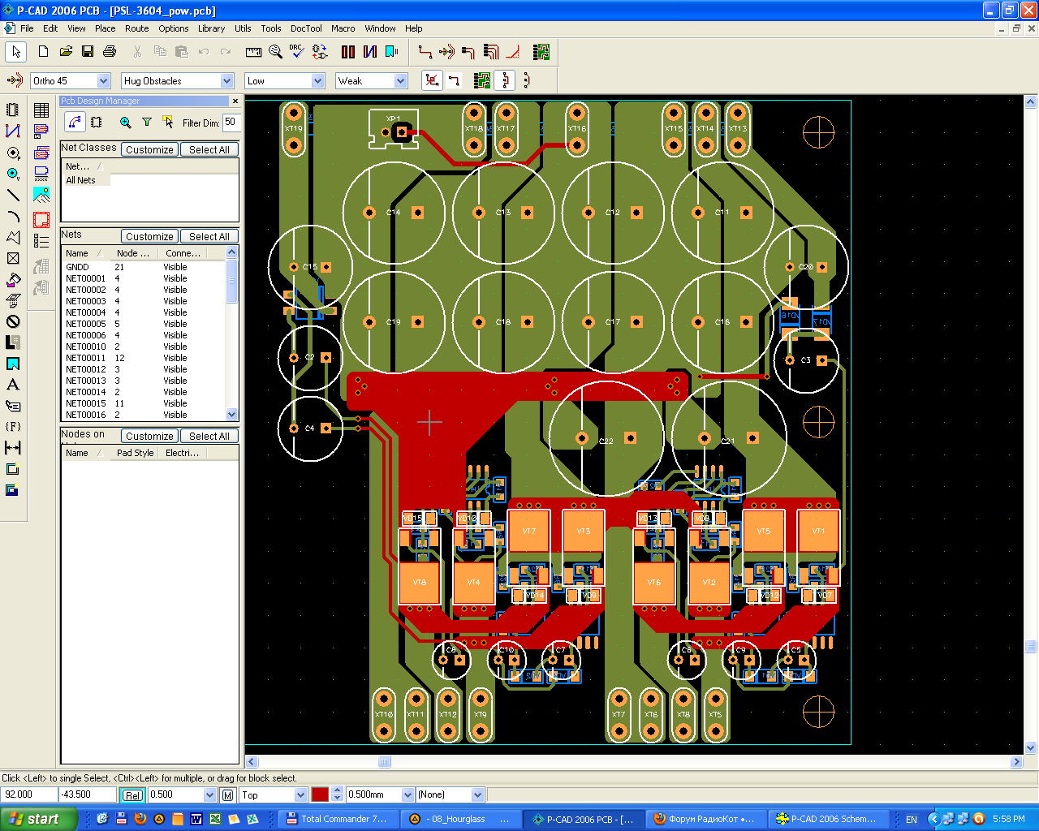The image size is (1039, 831).
Task: Open the Route menu
Action: (136, 28)
